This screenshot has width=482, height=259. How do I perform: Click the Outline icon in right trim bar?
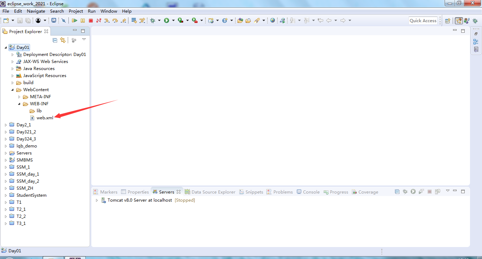[x=476, y=42]
